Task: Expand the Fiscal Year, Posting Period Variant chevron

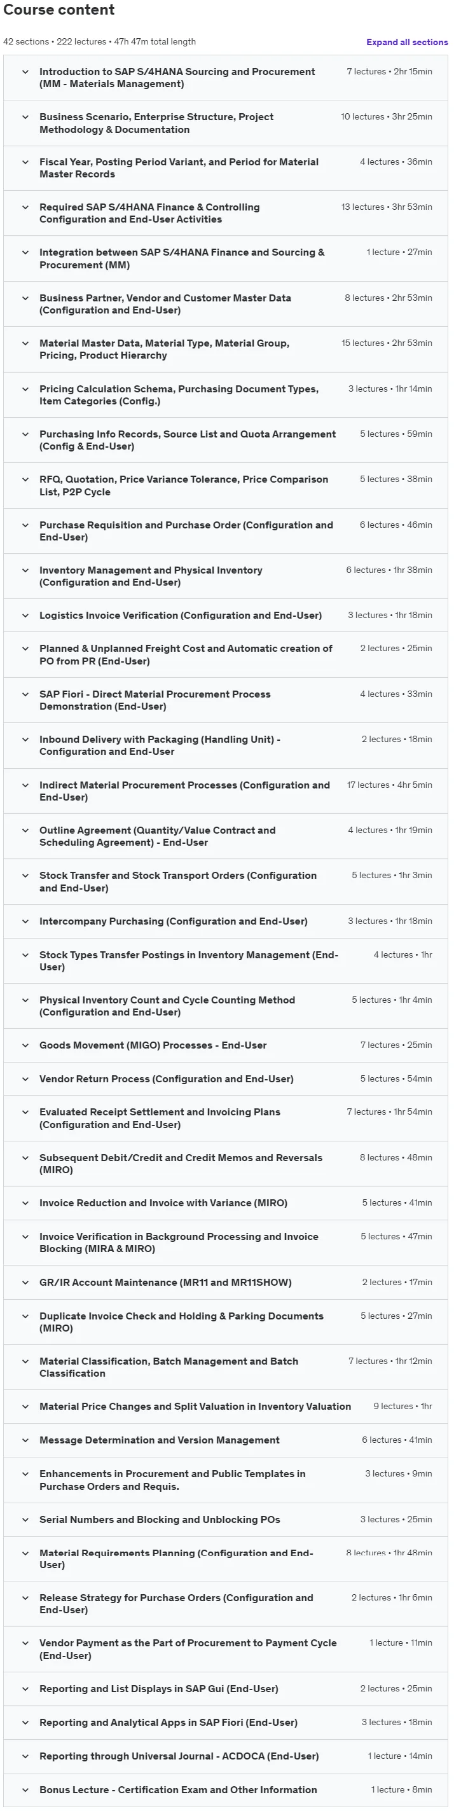Action: [x=25, y=162]
